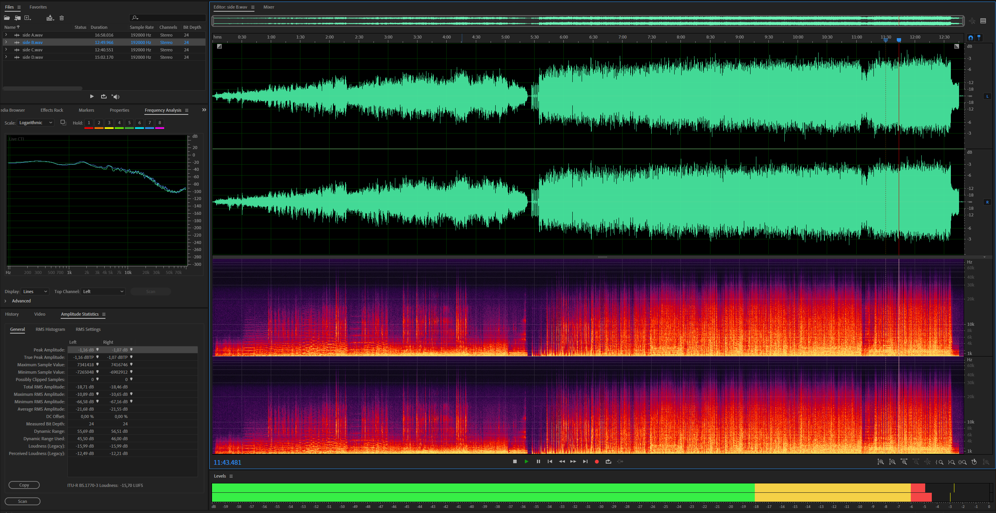Toggle the Snapping magnet icon
This screenshot has height=513, width=996.
[971, 38]
